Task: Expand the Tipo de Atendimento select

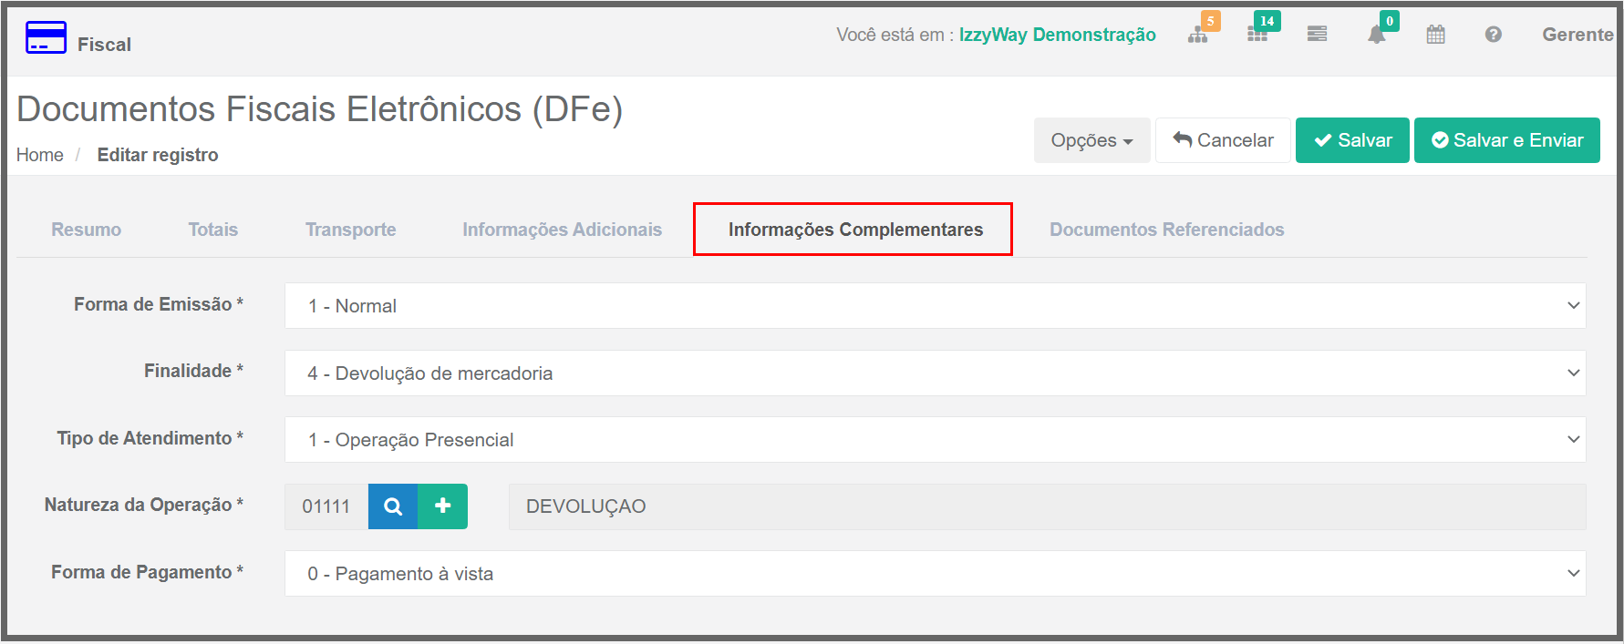Action: pos(935,440)
